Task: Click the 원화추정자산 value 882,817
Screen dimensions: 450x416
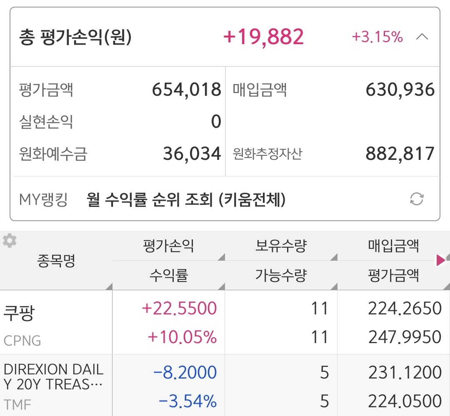Action: coord(400,154)
